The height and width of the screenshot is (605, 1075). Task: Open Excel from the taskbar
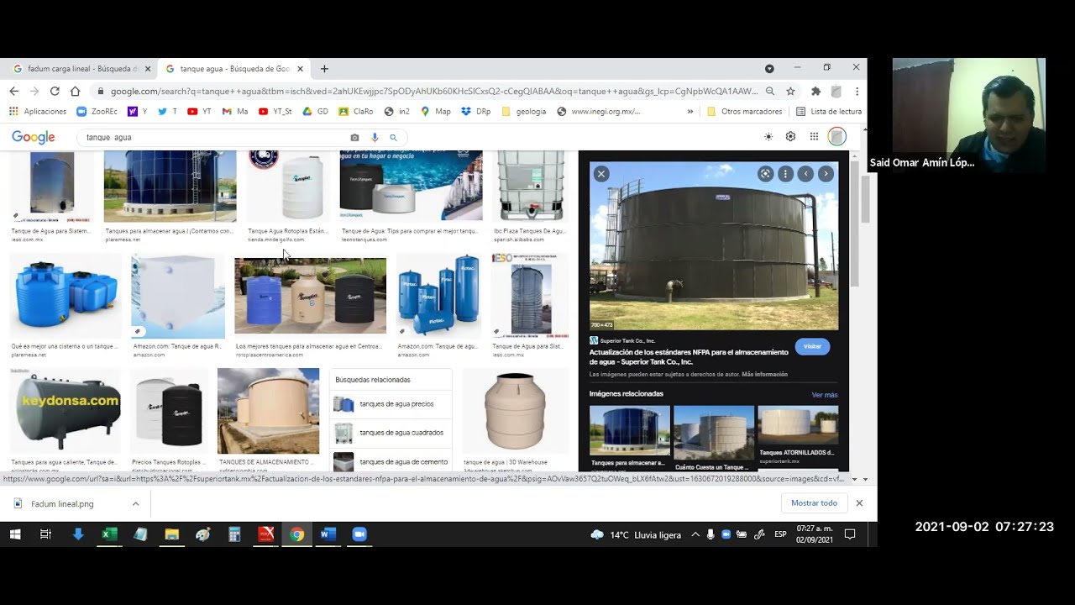click(x=108, y=534)
